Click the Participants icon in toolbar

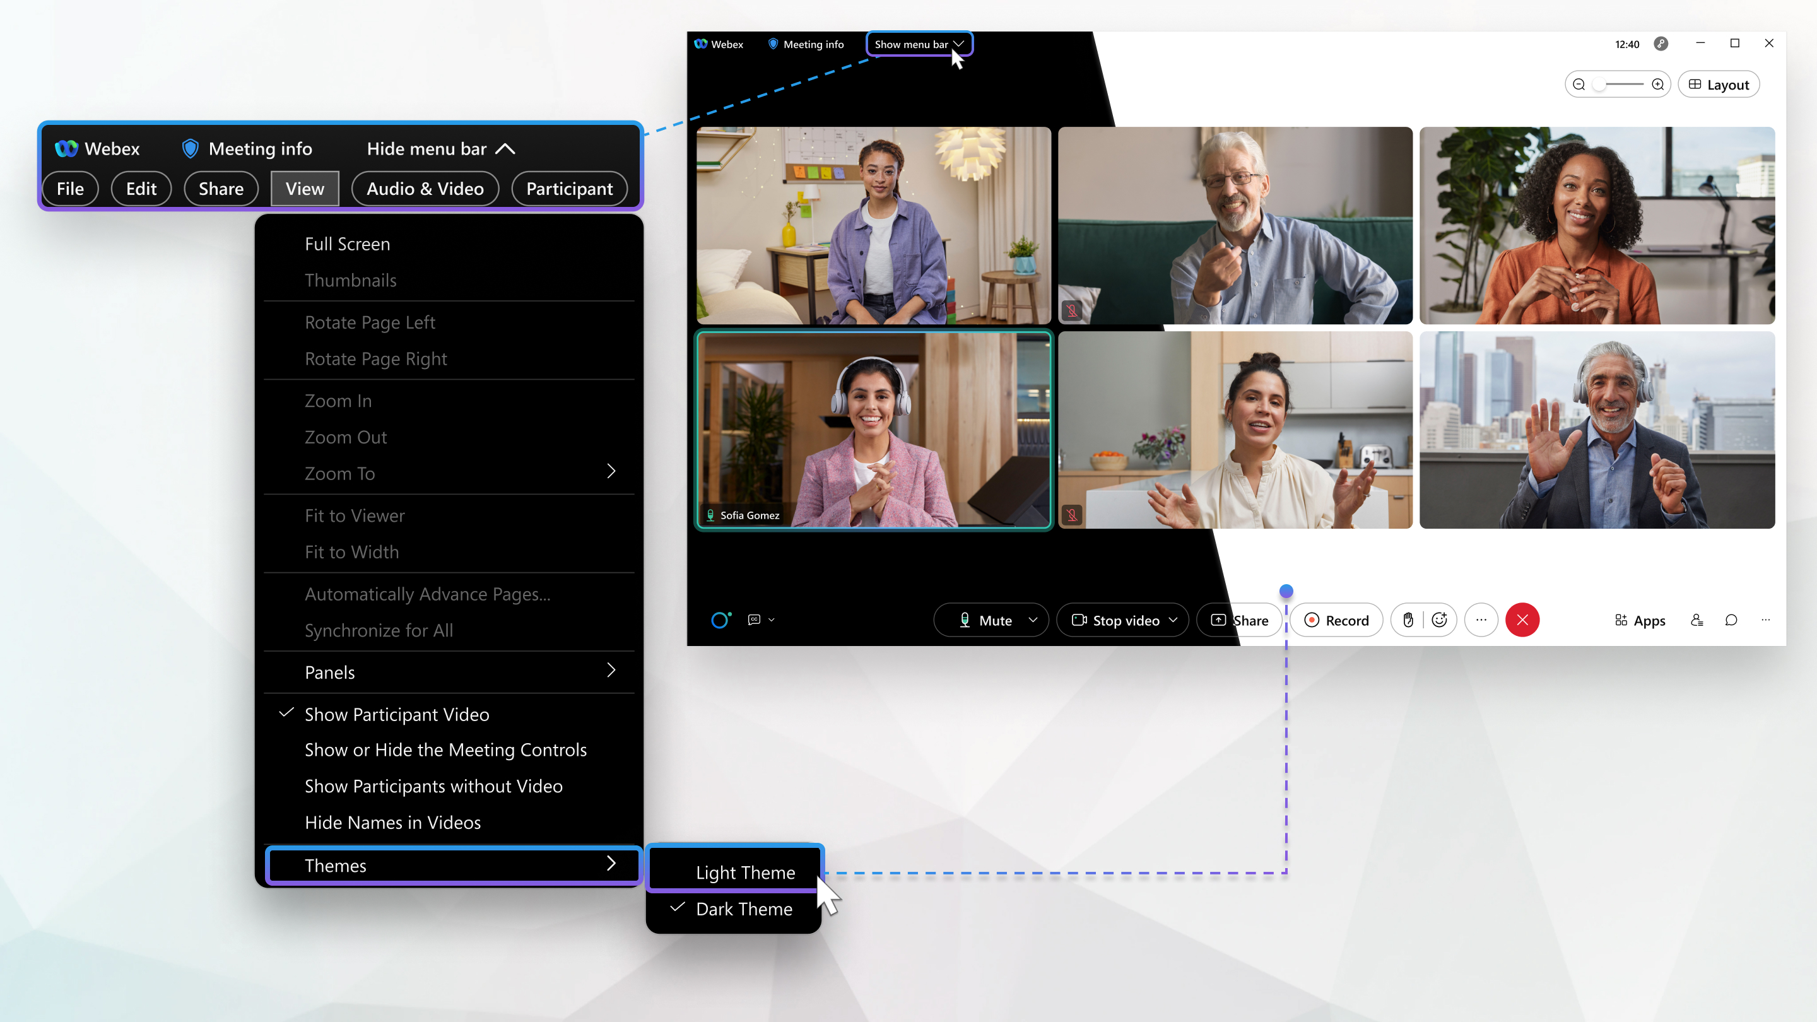coord(1696,620)
